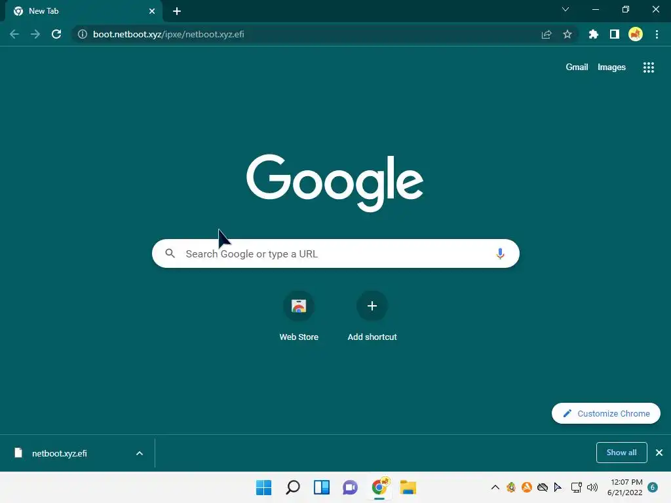Show hidden tray icons chevron
Screen dimensions: 671x503
coord(495,487)
